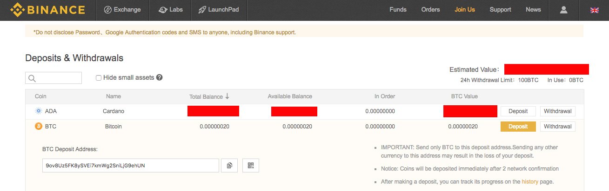Open the News page
Viewport: 609px width, 191px height.
point(533,10)
